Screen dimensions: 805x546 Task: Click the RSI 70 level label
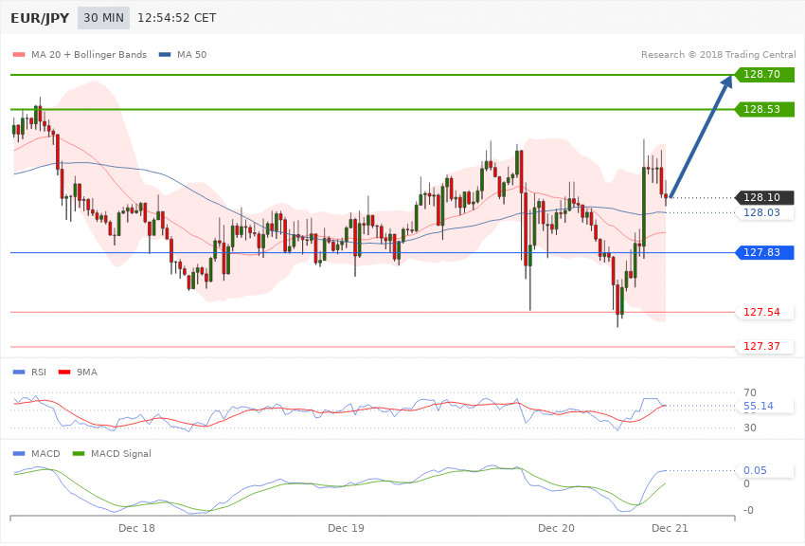749,393
